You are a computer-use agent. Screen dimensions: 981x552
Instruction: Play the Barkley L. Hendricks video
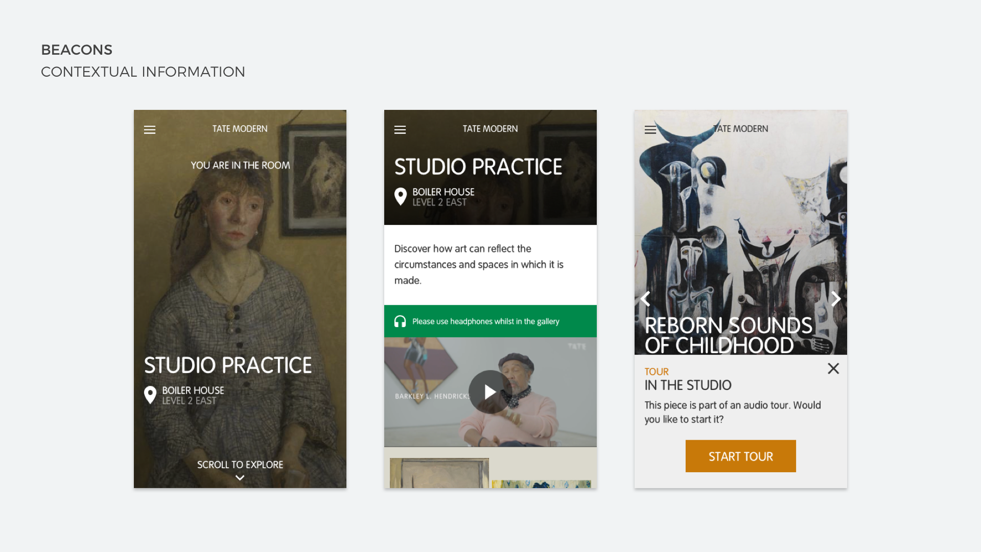[x=490, y=392]
